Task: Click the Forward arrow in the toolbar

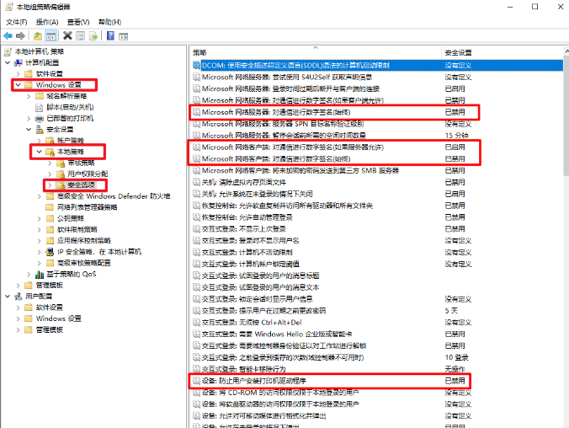Action: pos(20,36)
